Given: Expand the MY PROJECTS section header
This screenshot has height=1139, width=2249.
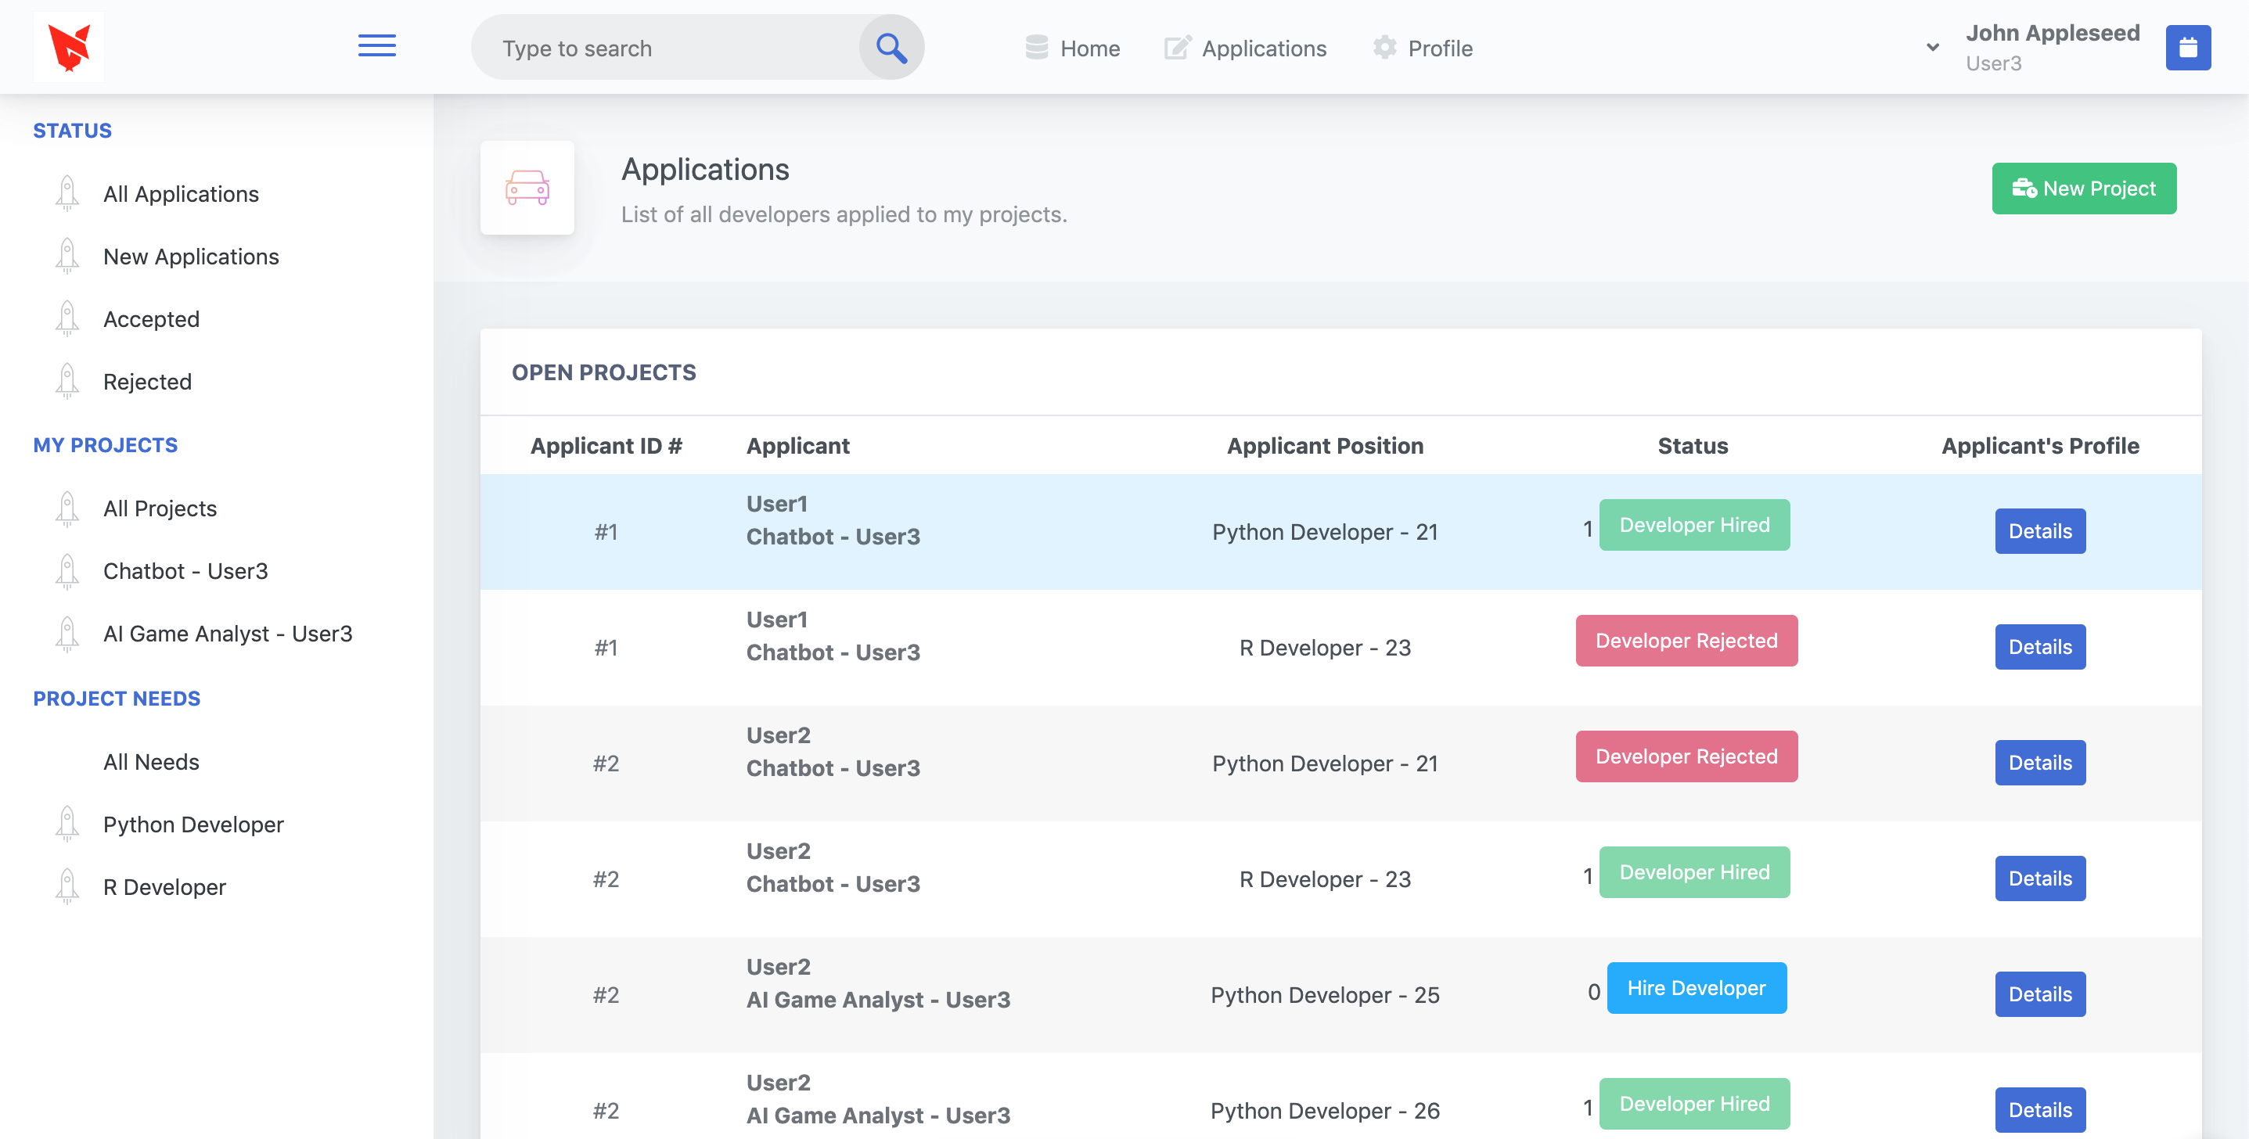Looking at the screenshot, I should pos(105,445).
